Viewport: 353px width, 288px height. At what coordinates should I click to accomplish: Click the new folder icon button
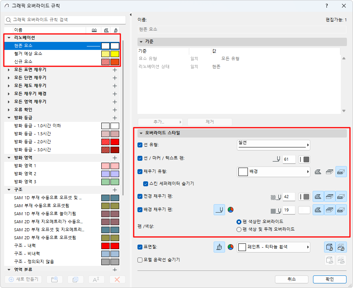click(x=54, y=280)
